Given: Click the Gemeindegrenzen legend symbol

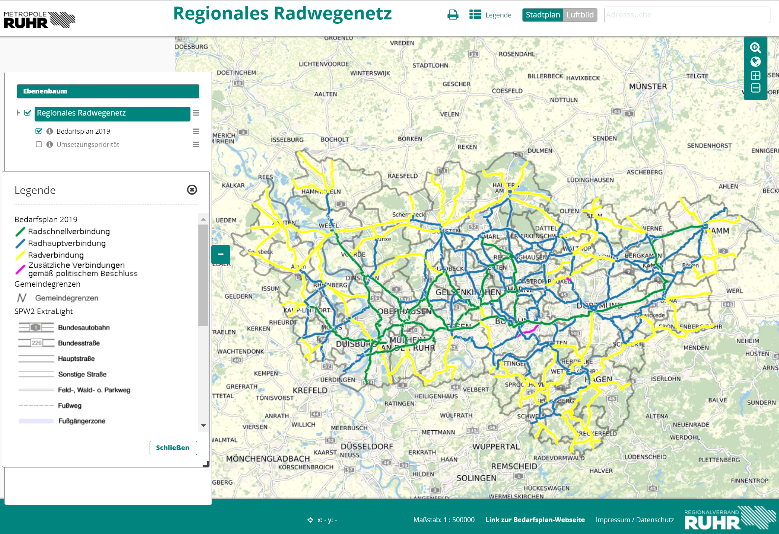Looking at the screenshot, I should pos(22,298).
